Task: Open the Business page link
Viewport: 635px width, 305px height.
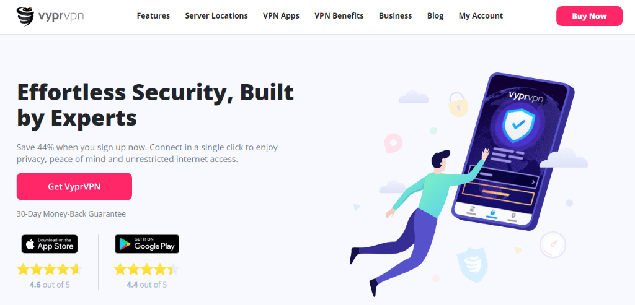Action: 395,15
